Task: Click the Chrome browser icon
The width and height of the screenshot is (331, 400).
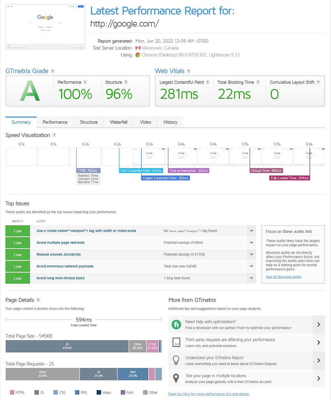Action: [138, 55]
